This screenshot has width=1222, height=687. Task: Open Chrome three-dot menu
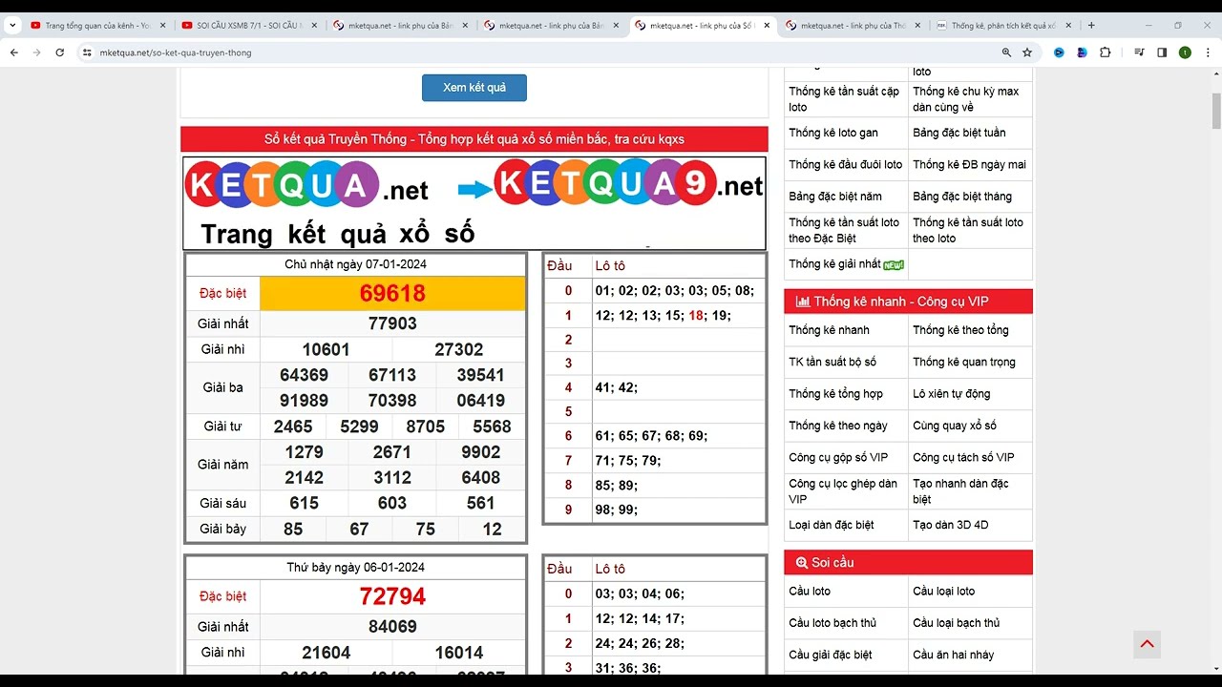tap(1207, 52)
